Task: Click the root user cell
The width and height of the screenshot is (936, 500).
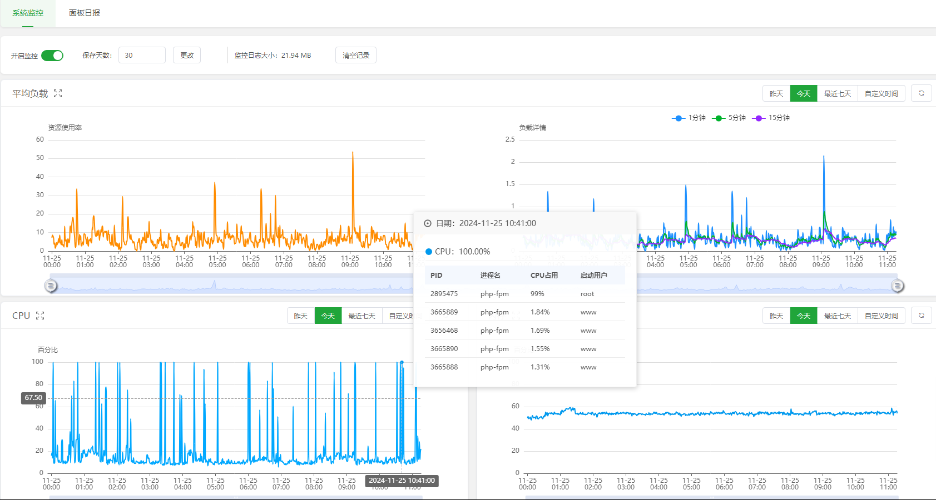Action: (x=587, y=294)
